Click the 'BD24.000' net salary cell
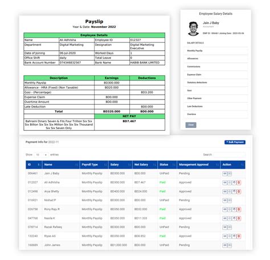270x260 pixels. (x=141, y=191)
